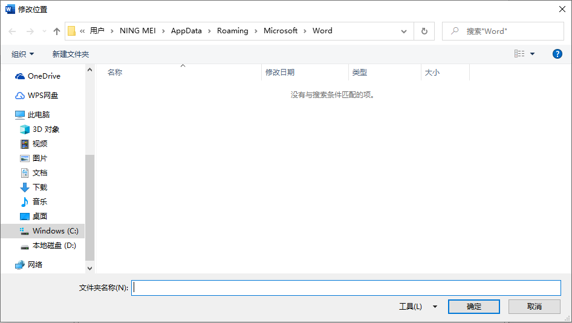Sort by 修改日期 column header

pos(281,73)
